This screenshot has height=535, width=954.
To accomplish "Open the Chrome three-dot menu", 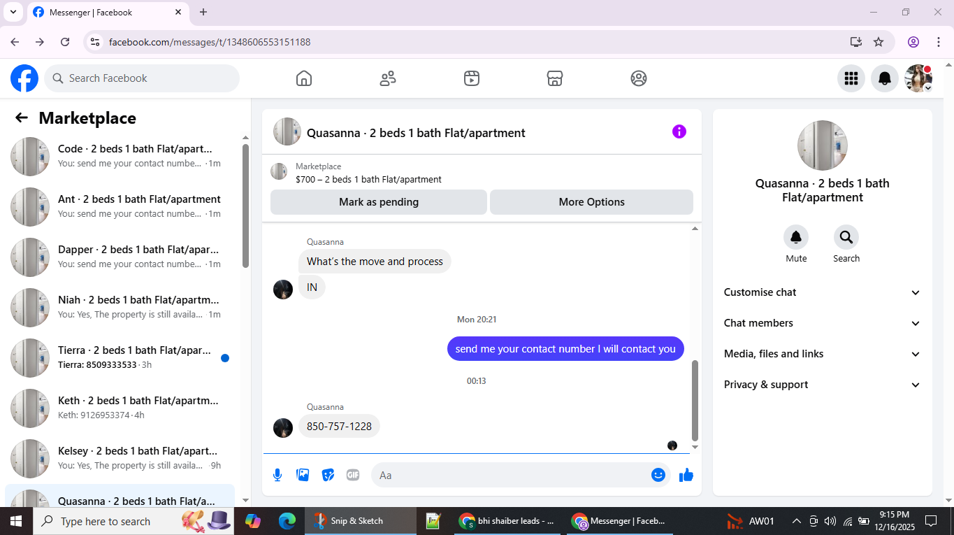I will (x=939, y=42).
